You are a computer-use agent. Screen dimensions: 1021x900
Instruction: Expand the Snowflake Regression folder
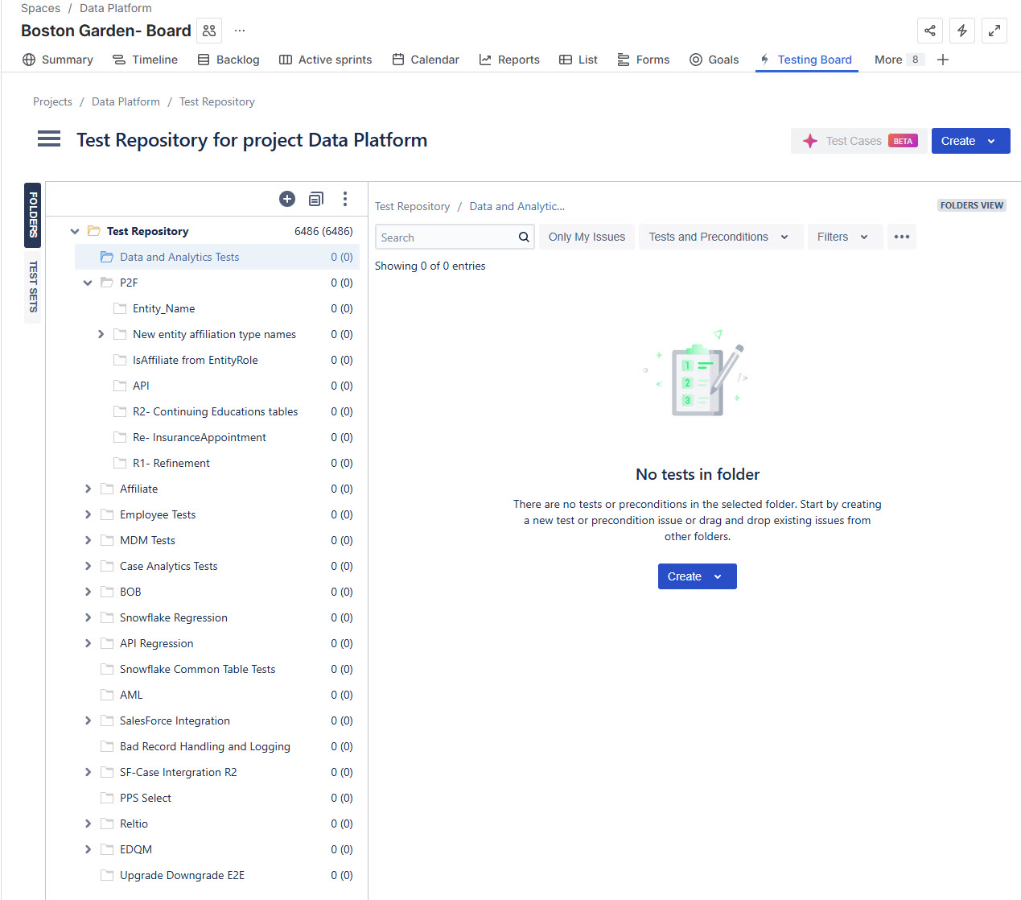tap(88, 617)
